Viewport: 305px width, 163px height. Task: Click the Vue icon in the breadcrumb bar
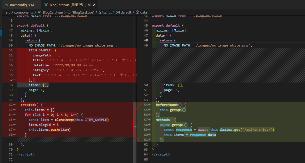[39, 12]
